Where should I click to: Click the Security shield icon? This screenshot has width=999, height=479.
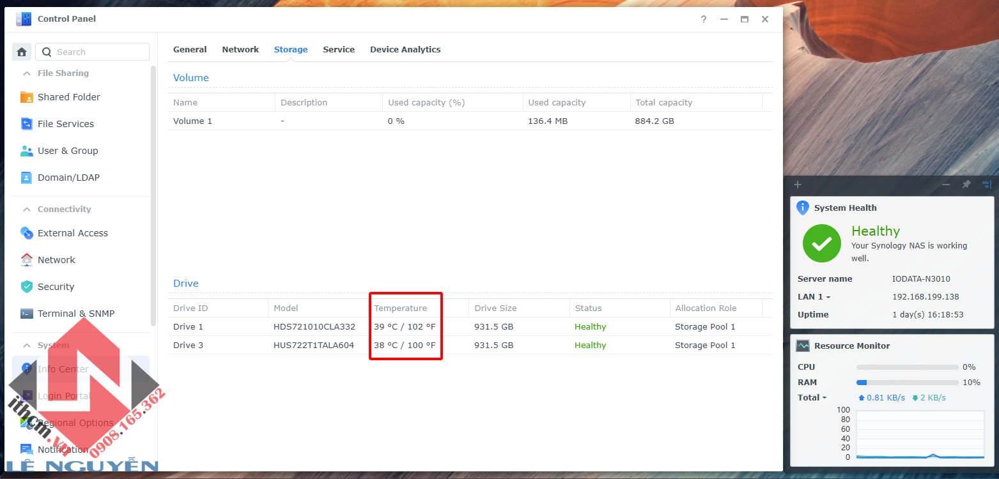27,287
